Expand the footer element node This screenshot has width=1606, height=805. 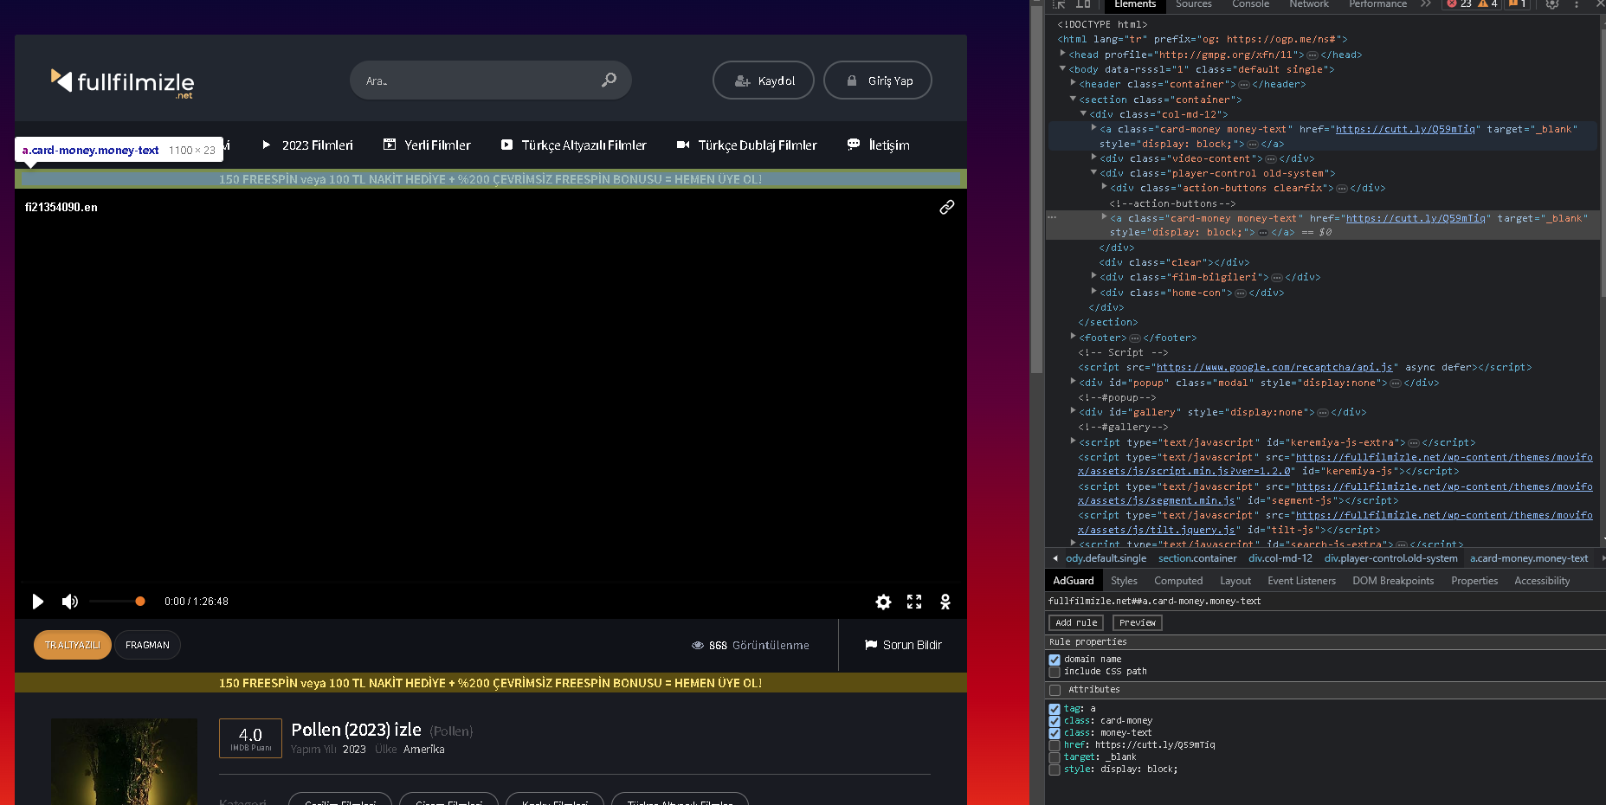click(x=1073, y=338)
